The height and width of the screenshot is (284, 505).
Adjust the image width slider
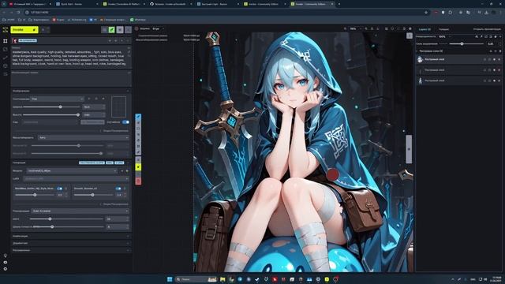click(x=51, y=106)
